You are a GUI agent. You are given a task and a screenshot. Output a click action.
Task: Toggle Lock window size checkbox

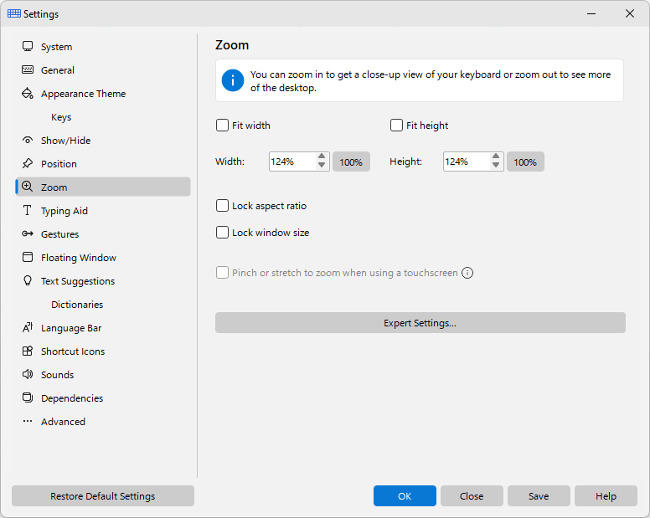[222, 233]
